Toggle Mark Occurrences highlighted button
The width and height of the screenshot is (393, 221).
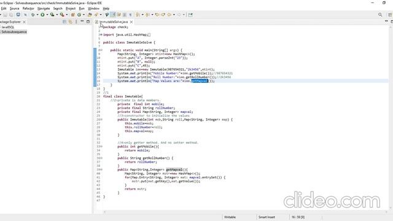[114, 15]
